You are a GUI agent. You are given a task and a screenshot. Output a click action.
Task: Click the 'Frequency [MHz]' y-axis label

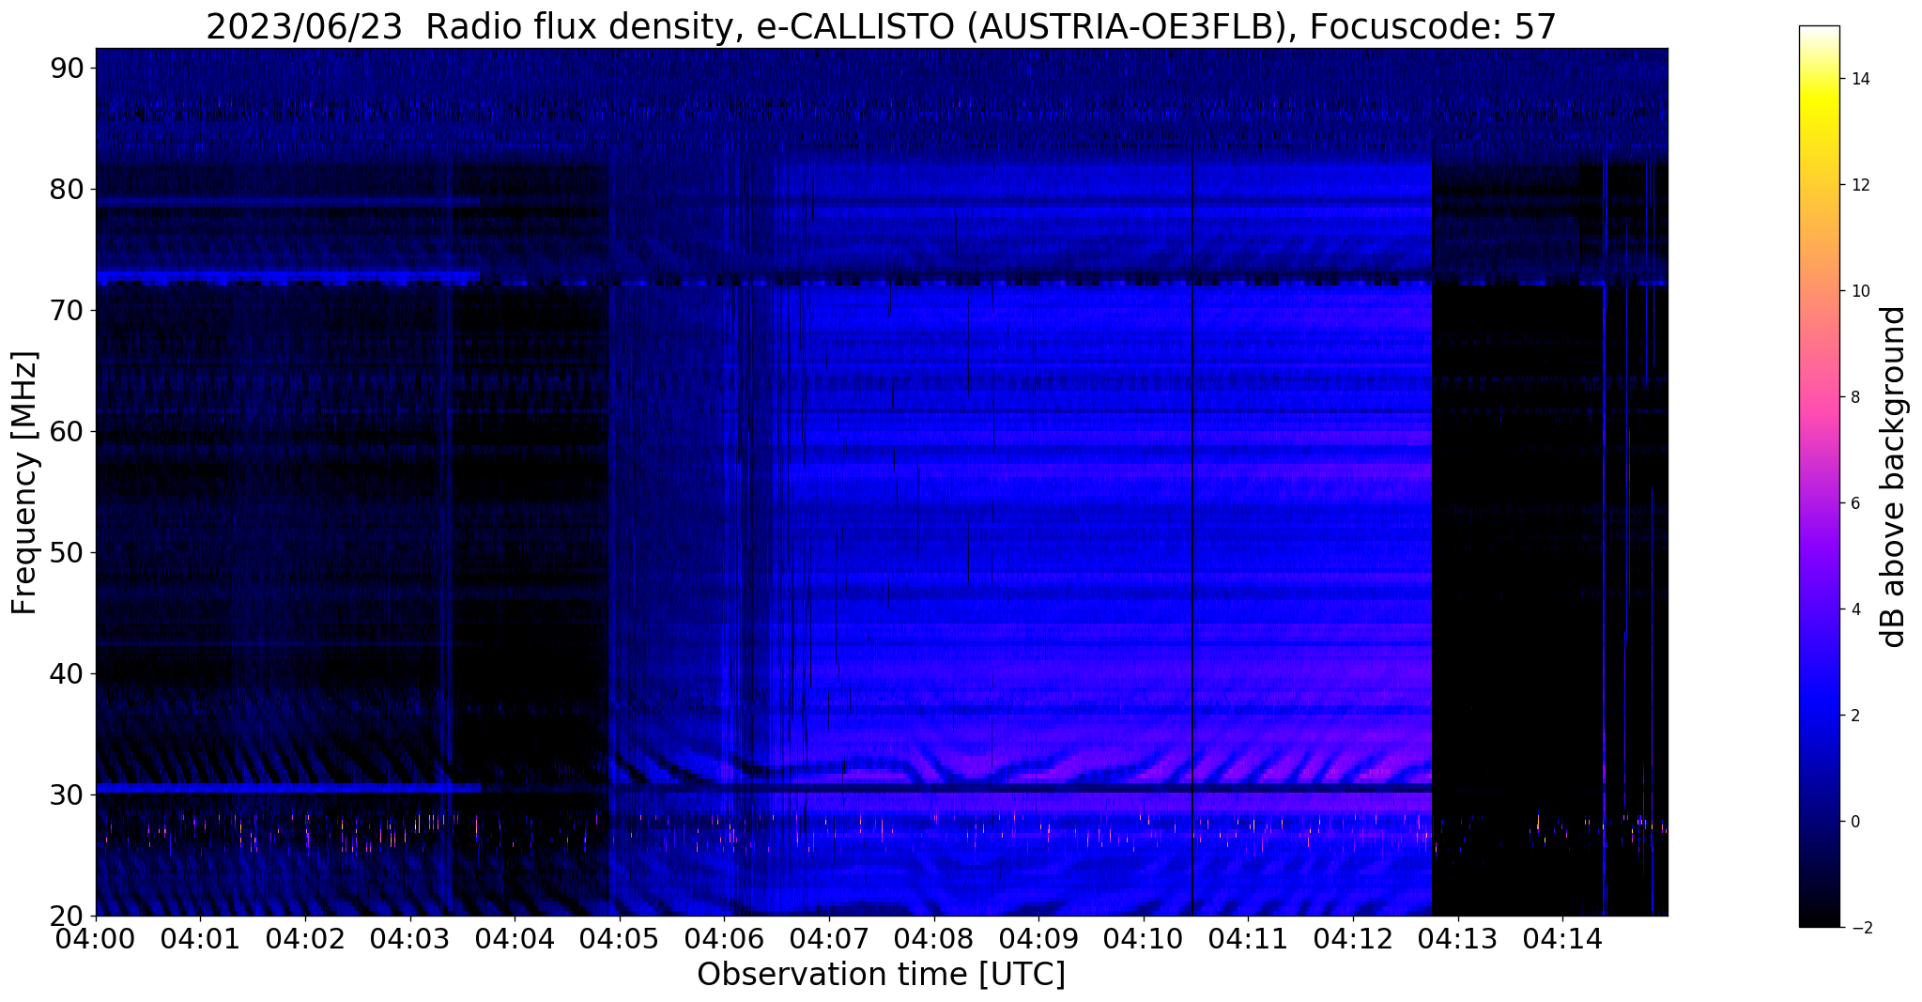point(24,483)
